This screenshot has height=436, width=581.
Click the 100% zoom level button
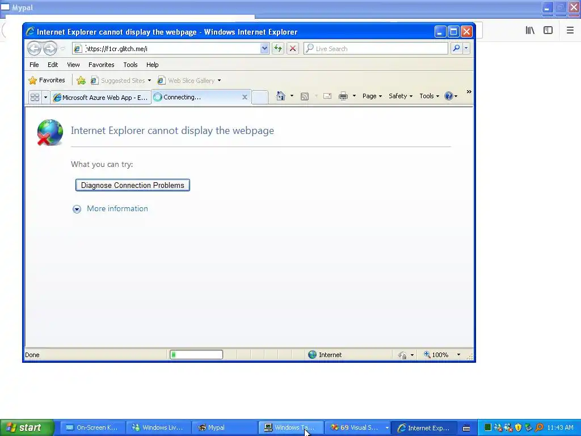click(x=436, y=355)
